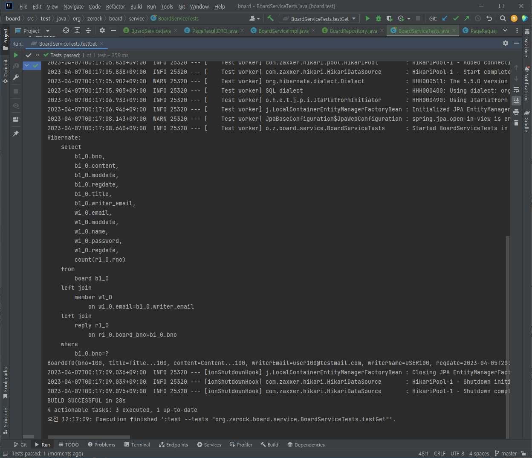
Task: Open IDE updates orange icon
Action: point(514,18)
